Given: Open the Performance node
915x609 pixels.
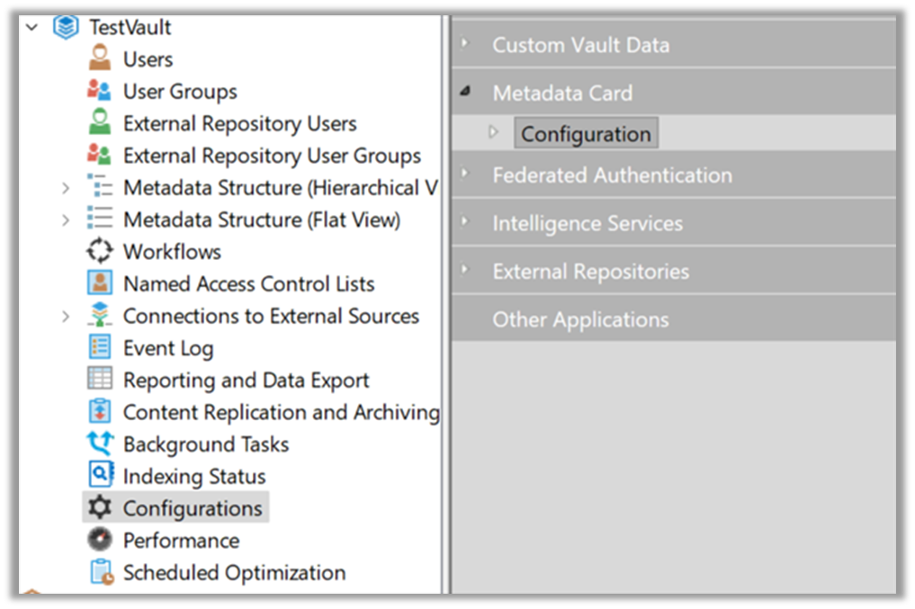Looking at the screenshot, I should click(181, 541).
